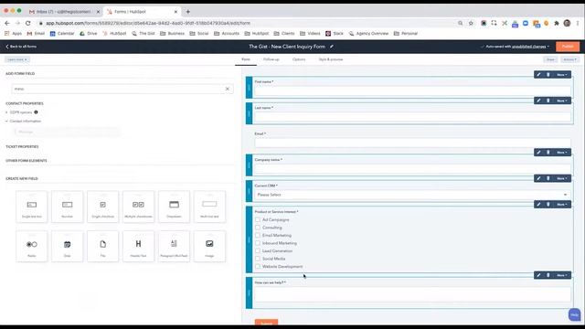Screen dimensions: 585x329
Task: Clear the field search box with X
Action: click(x=228, y=89)
